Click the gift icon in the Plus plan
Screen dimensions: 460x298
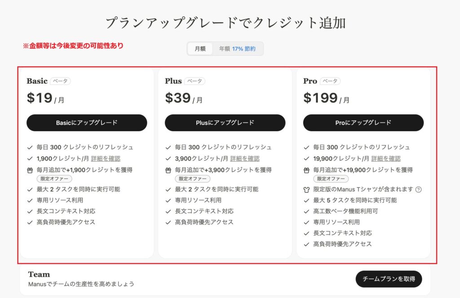coord(168,170)
